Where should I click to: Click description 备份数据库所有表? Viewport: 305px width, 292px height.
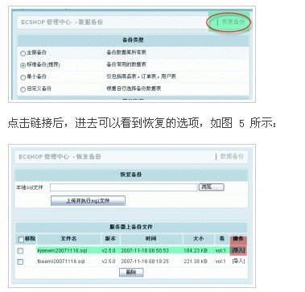pyautogui.click(x=126, y=52)
